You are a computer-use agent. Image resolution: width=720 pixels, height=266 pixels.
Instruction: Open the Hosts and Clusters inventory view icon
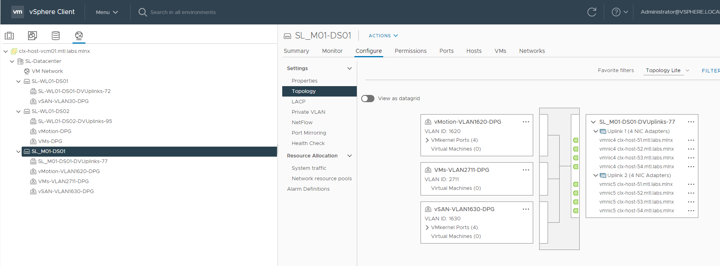coord(9,36)
